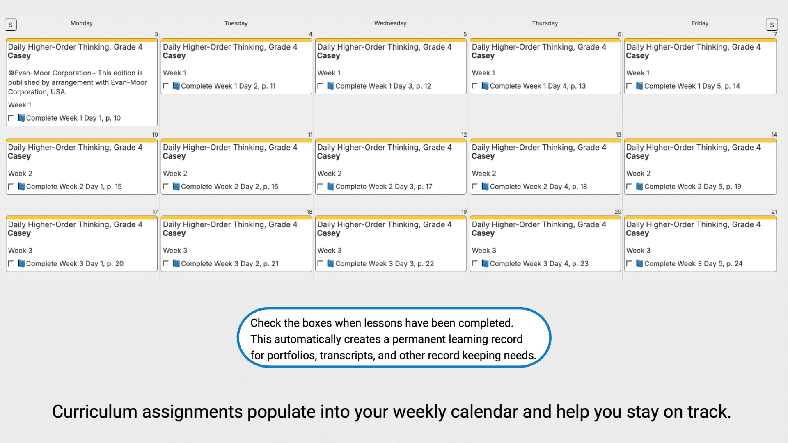
Task: Click the book icon for Week 3 Day 3 on Wednesday
Action: point(331,263)
